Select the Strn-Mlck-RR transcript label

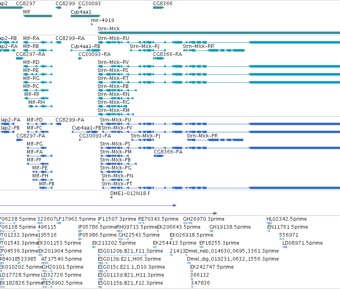tap(198, 46)
